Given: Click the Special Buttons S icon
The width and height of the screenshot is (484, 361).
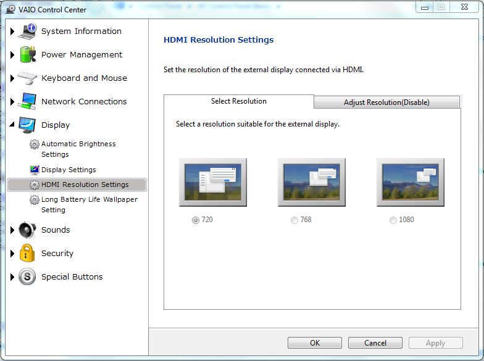Looking at the screenshot, I should pos(27,276).
